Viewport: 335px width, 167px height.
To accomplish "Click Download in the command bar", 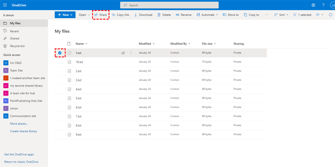I will click(143, 15).
